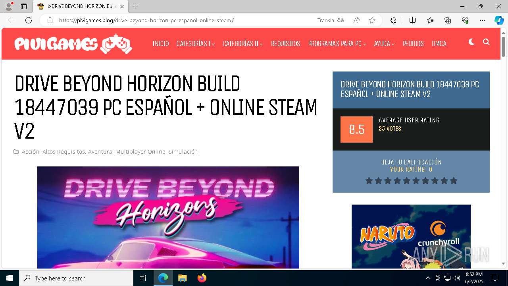Click the PiviGames logo
The width and height of the screenshot is (508, 286).
pyautogui.click(x=73, y=44)
